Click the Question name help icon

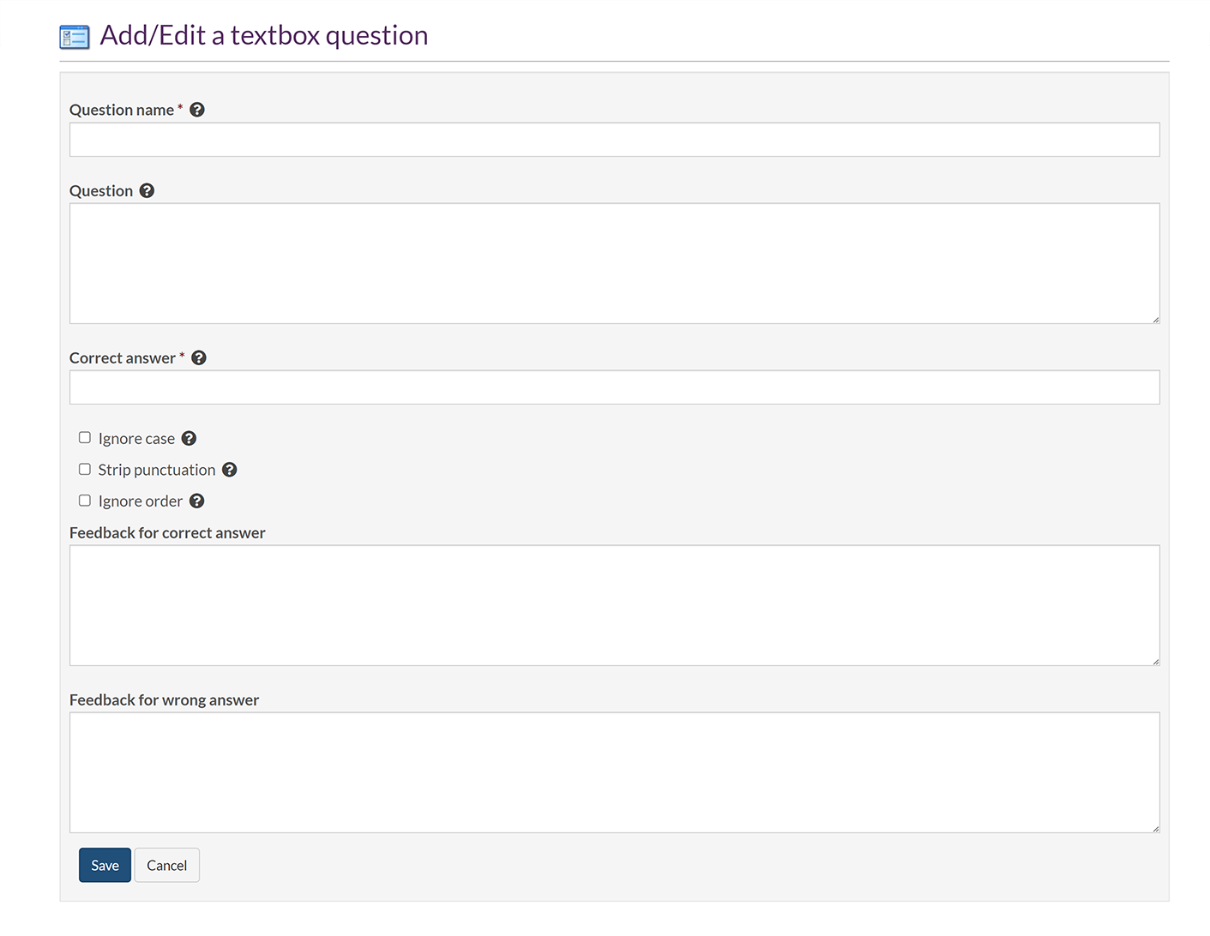(197, 110)
